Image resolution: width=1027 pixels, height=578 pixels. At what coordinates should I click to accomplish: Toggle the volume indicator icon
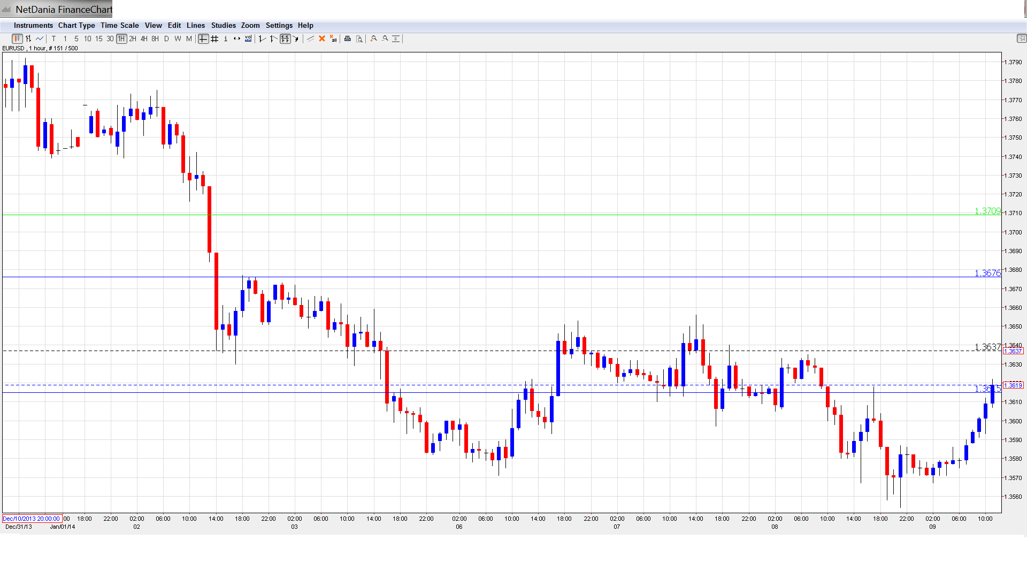248,39
